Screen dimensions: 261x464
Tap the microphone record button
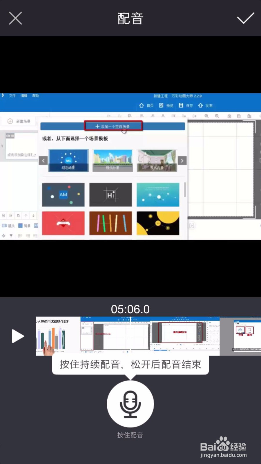(130, 404)
